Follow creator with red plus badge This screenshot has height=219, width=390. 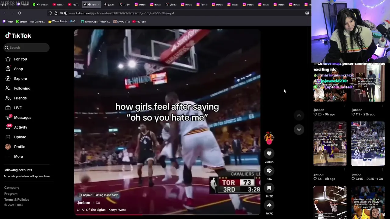click(269, 142)
